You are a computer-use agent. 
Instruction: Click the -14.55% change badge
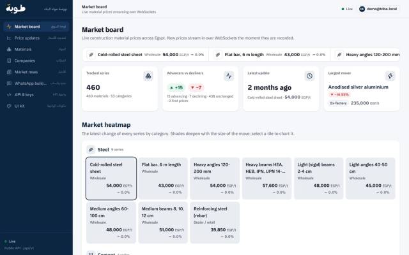pos(339,94)
